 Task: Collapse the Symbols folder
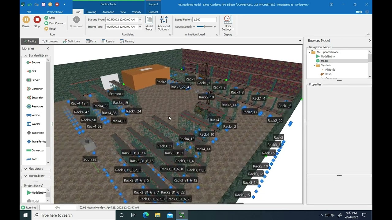[314, 65]
